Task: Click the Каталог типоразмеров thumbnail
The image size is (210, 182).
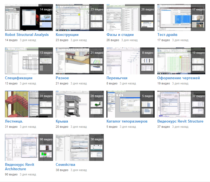Action: 130,104
